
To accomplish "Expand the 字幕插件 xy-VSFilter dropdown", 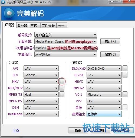I will (x=66, y=54).
